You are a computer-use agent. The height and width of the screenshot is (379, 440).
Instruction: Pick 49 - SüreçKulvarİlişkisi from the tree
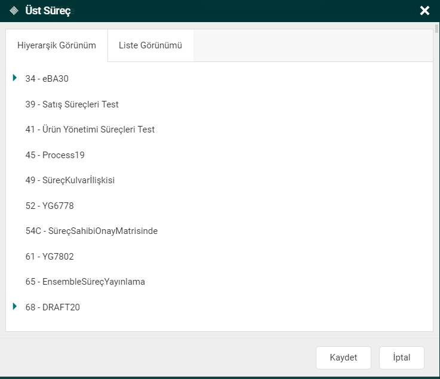[x=70, y=180]
